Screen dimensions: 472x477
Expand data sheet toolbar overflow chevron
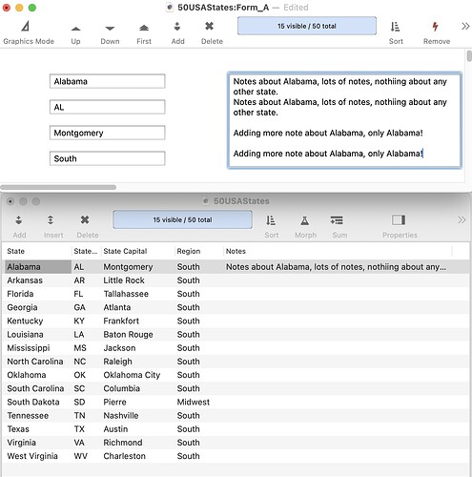pos(462,219)
